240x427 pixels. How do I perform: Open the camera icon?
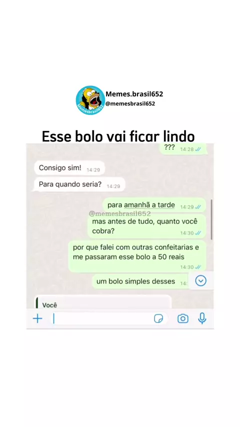(183, 318)
